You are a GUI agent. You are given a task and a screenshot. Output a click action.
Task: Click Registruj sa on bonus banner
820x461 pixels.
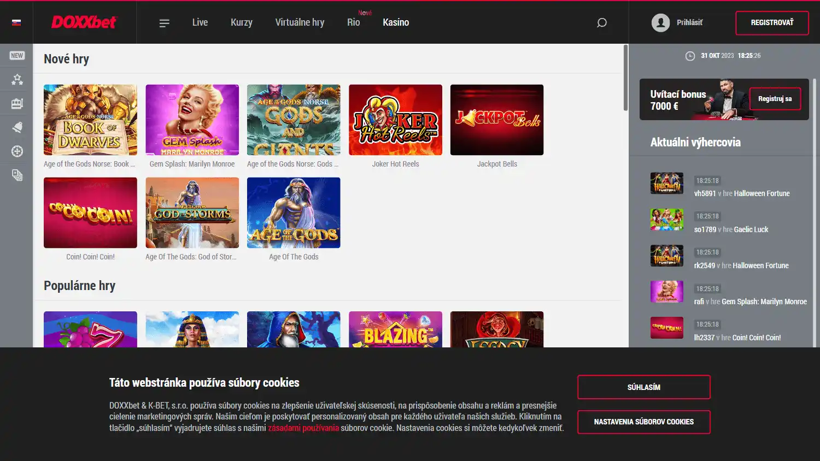(775, 99)
